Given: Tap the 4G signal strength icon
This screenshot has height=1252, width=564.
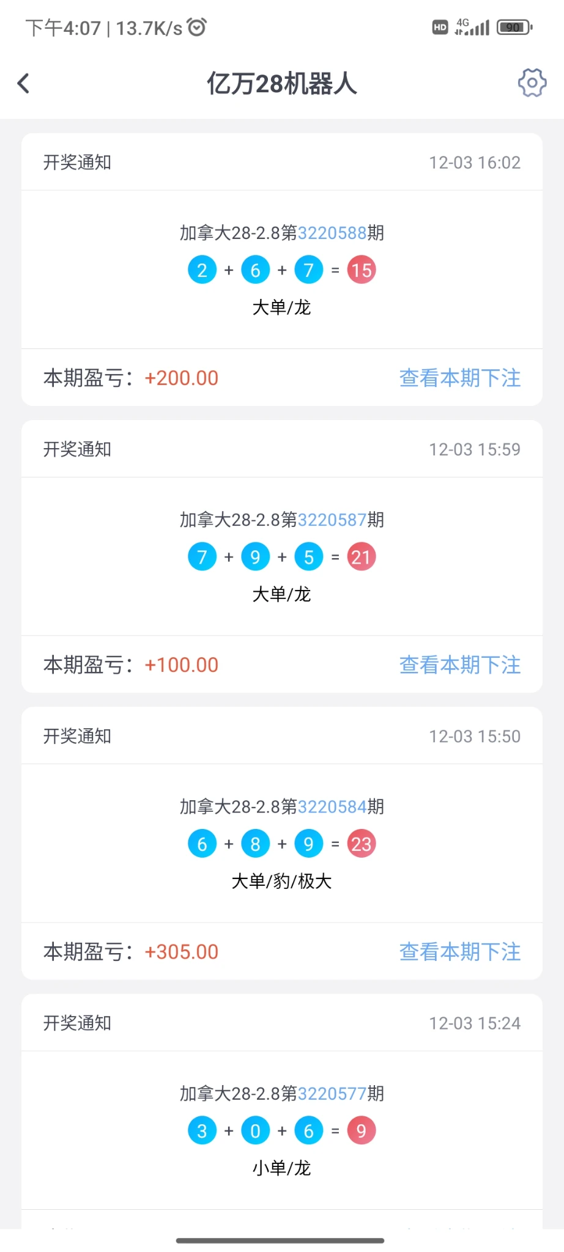Looking at the screenshot, I should click(x=472, y=27).
